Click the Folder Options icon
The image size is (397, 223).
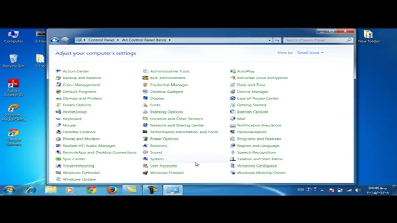coord(58,105)
